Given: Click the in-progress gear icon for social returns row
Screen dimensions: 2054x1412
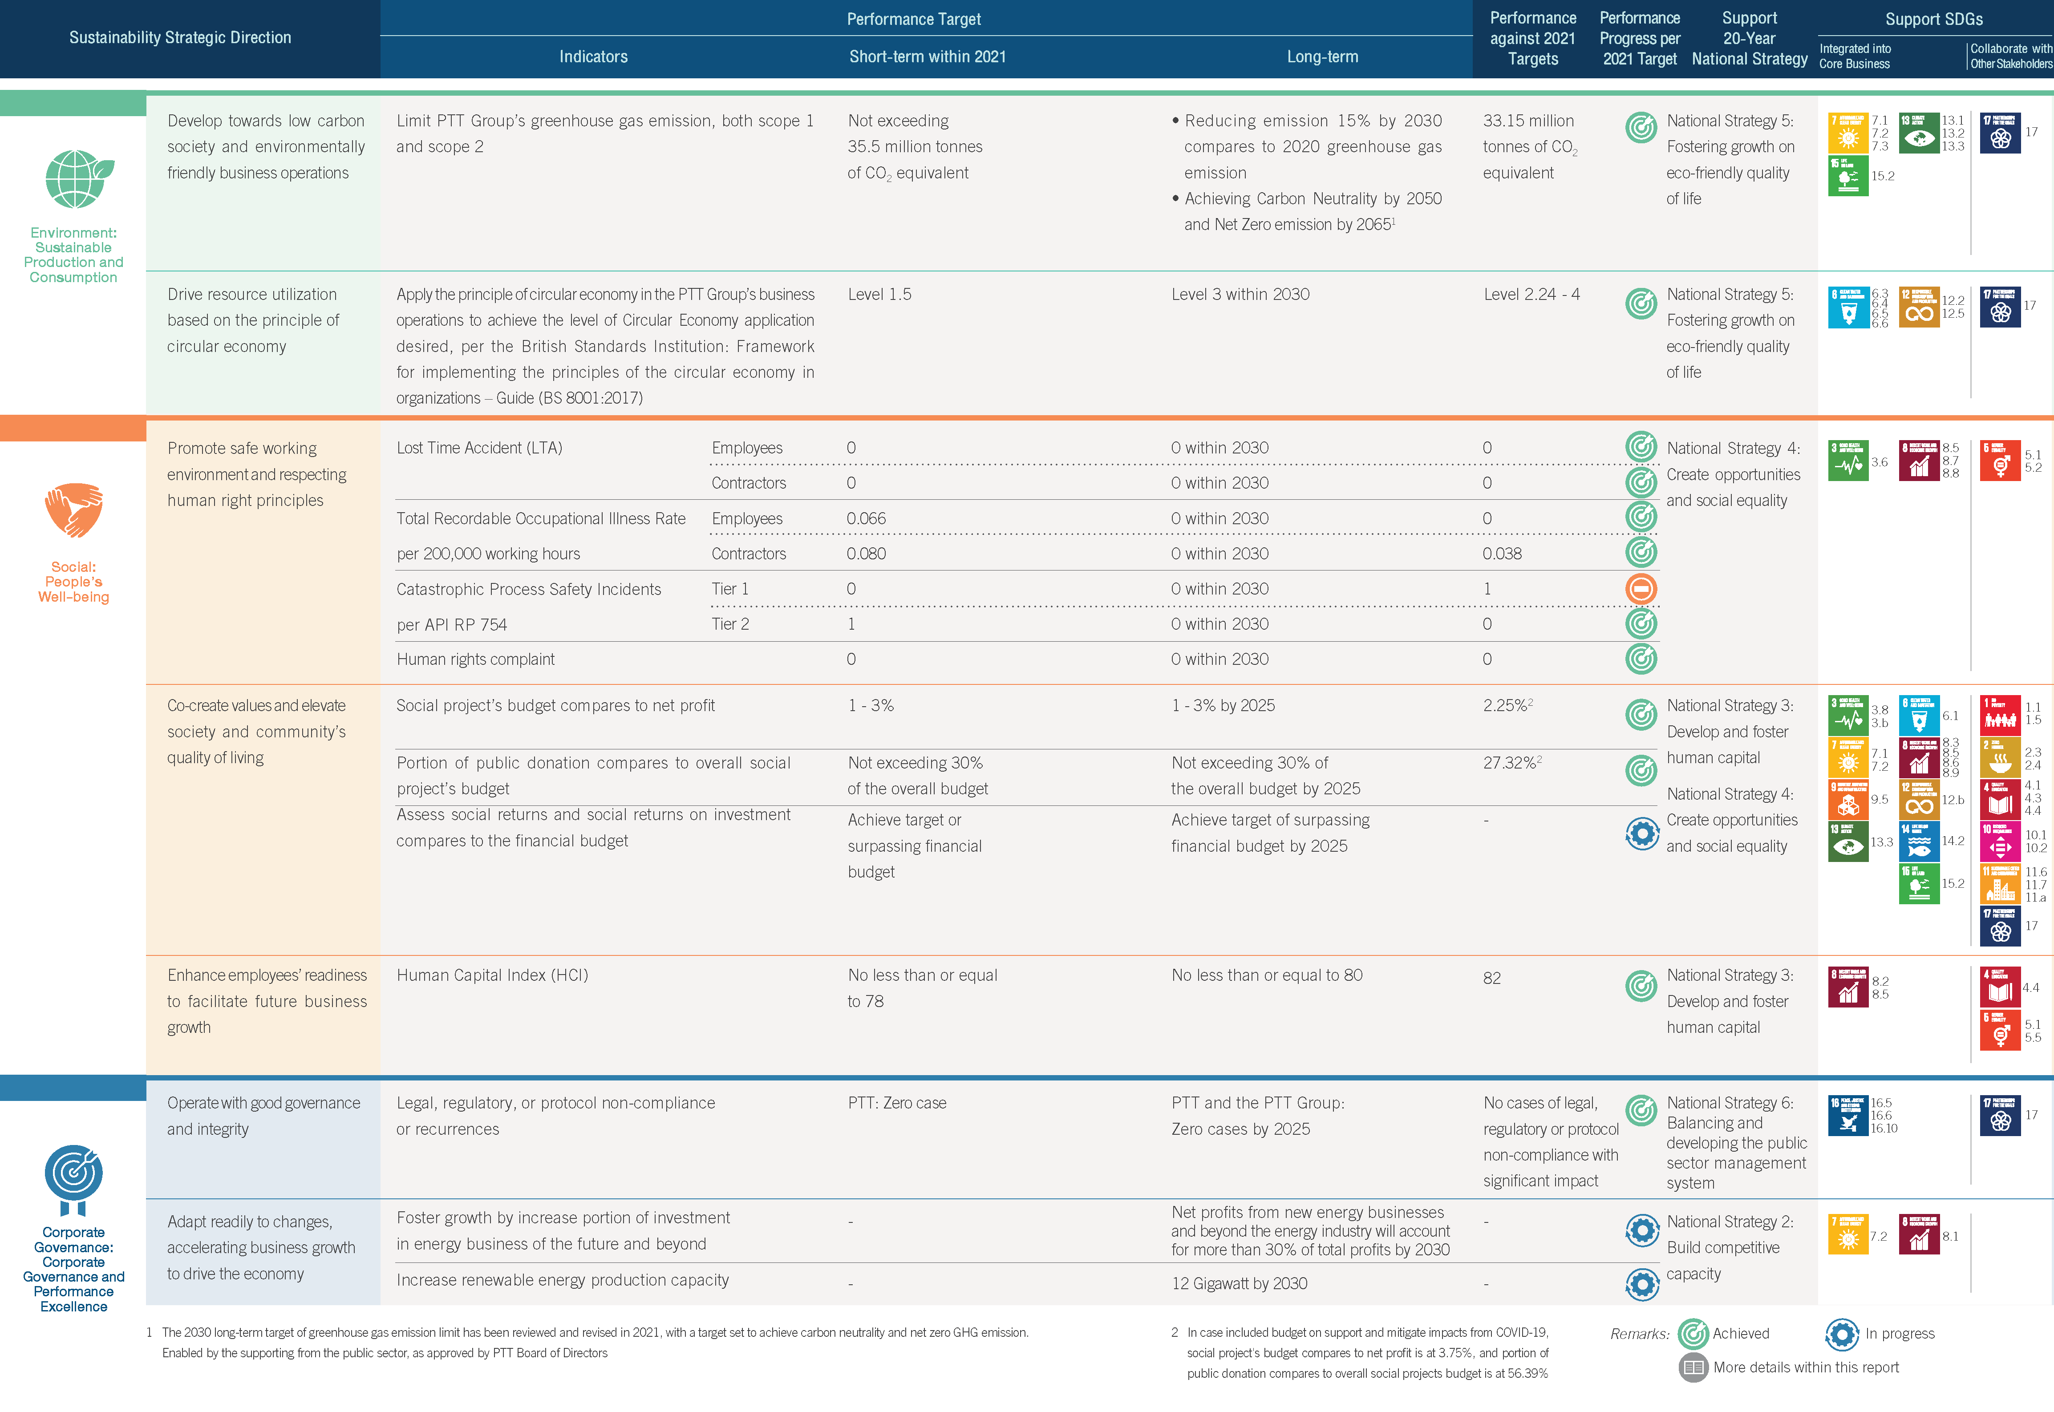Looking at the screenshot, I should click(1642, 833).
